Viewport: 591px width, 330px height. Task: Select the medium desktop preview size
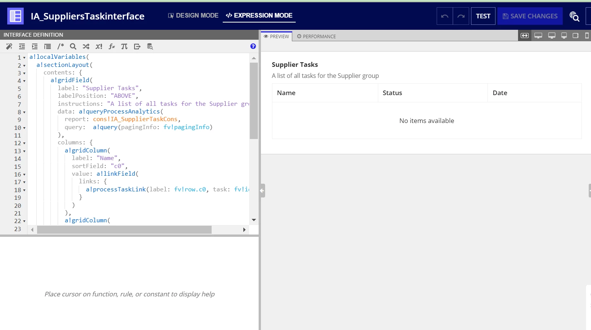click(552, 36)
